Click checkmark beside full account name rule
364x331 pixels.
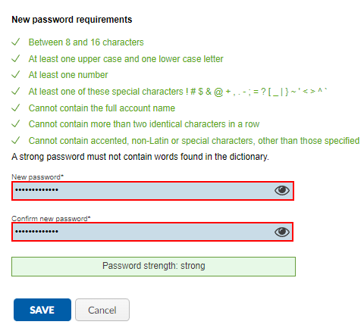click(x=16, y=108)
